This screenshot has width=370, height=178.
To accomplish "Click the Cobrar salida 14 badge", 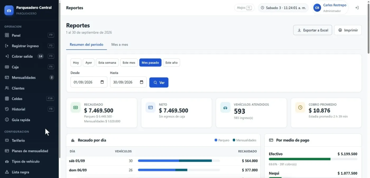I will (40, 56).
